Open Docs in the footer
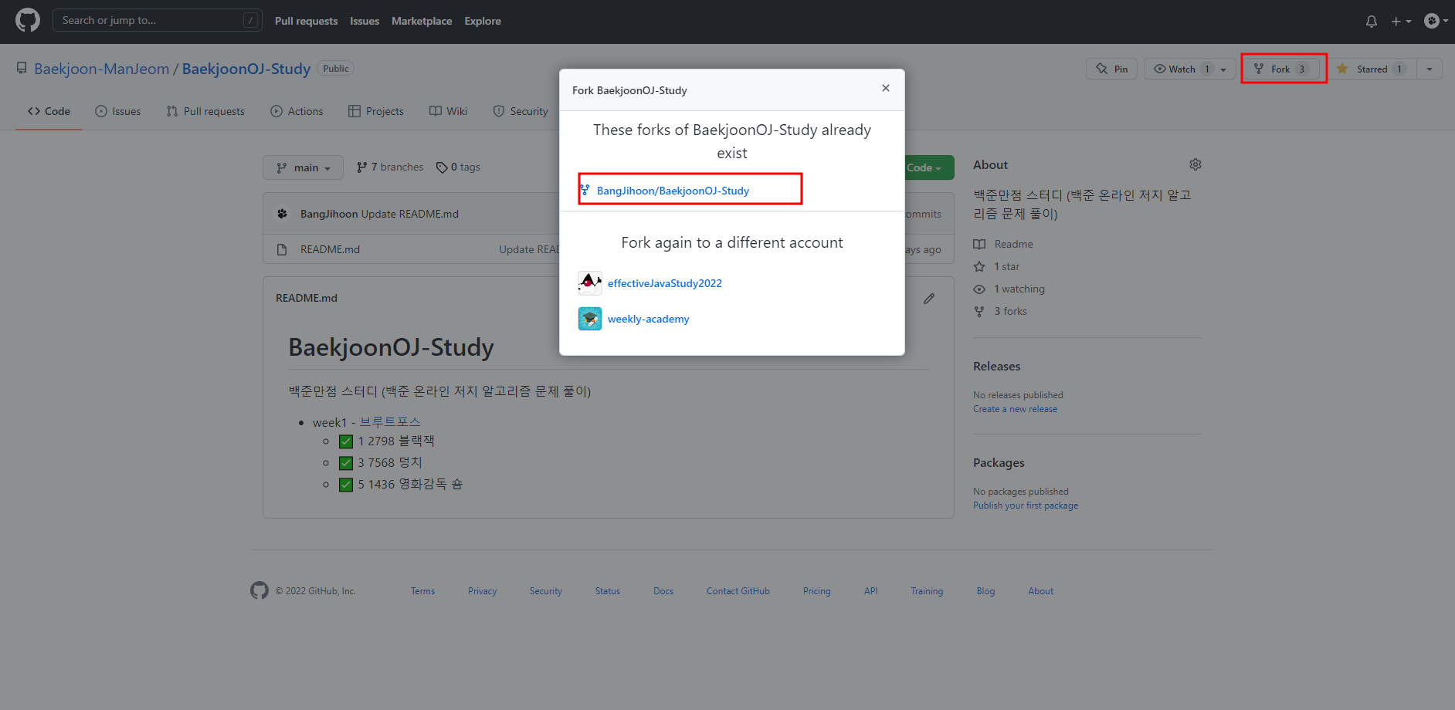Image resolution: width=1455 pixels, height=710 pixels. click(x=663, y=591)
